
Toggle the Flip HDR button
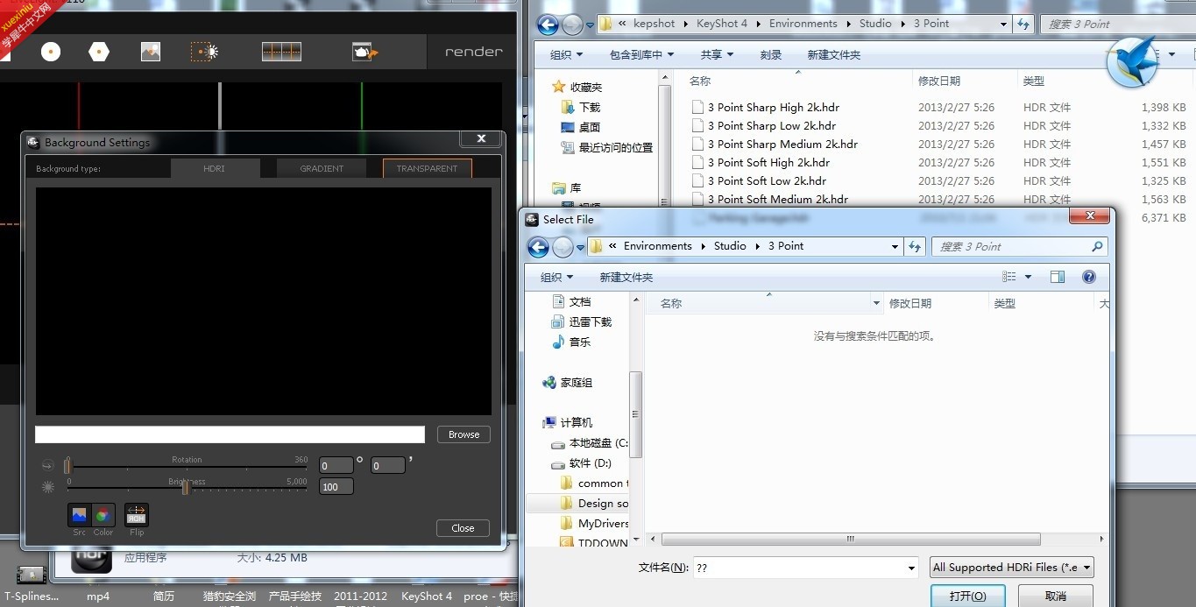137,515
